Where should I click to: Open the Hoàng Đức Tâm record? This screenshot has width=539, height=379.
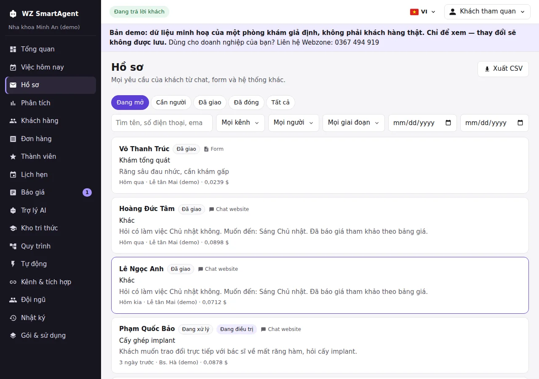(x=320, y=225)
